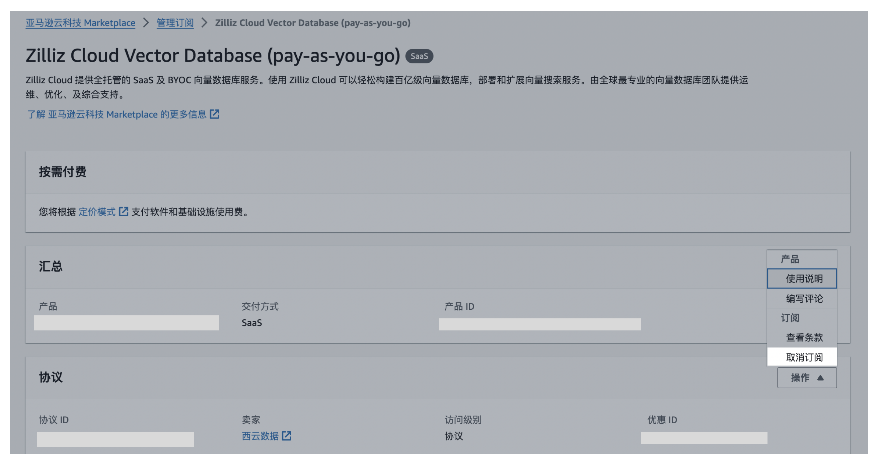Open the 定价模式 pricing link

click(97, 212)
